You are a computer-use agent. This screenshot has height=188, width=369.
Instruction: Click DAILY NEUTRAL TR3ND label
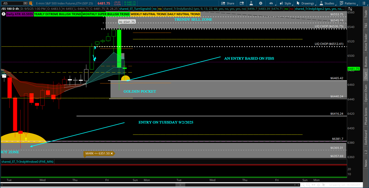(x=184, y=14)
